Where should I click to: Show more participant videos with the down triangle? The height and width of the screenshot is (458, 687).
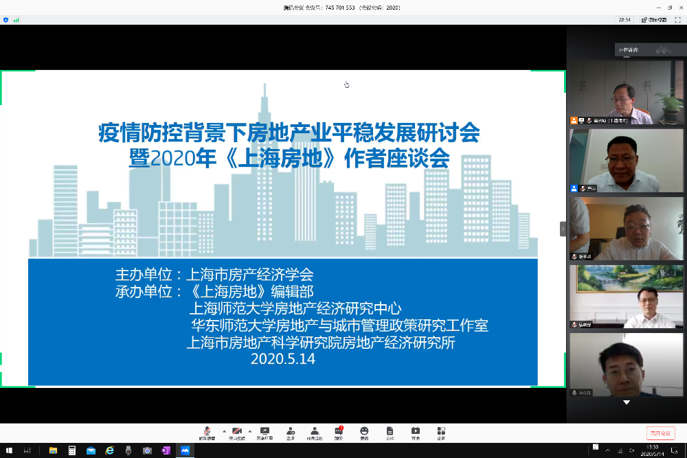point(627,402)
